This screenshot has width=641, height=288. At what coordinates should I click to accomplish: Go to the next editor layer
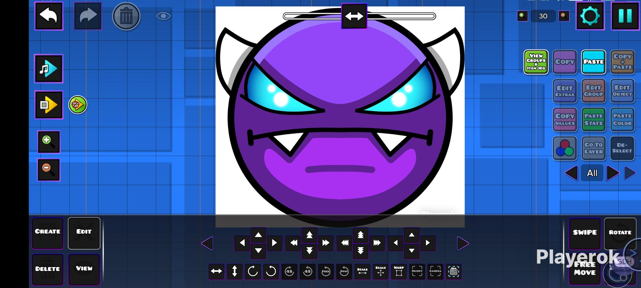[613, 173]
